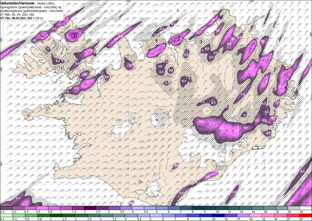Screen dimensions: 312x221
Task: Click the bottom-row legend label '0.1'
Action: click(2, 219)
